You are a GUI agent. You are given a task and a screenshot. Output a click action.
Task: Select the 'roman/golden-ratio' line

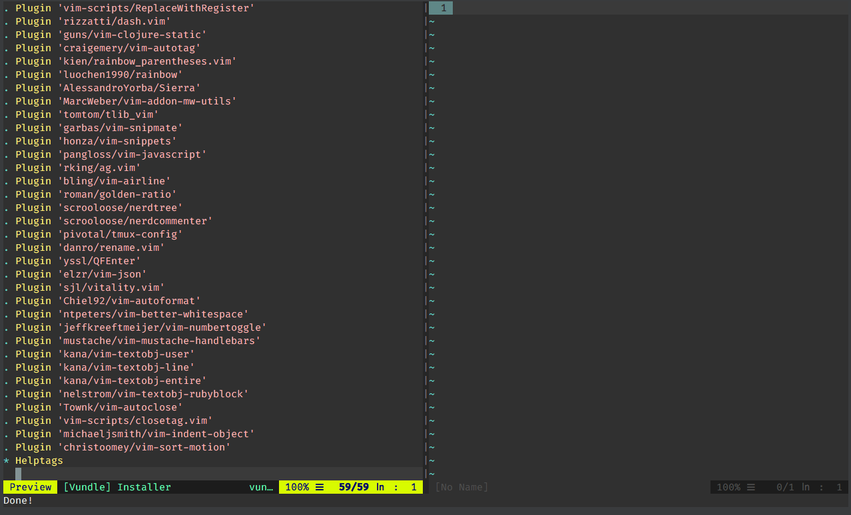pos(90,194)
